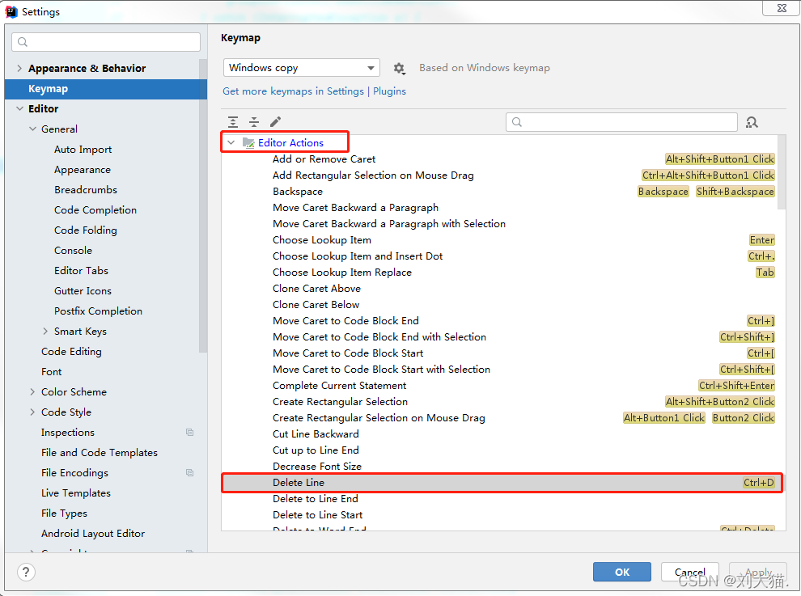Select Cut Line Backward action
801x596 pixels.
click(502, 434)
